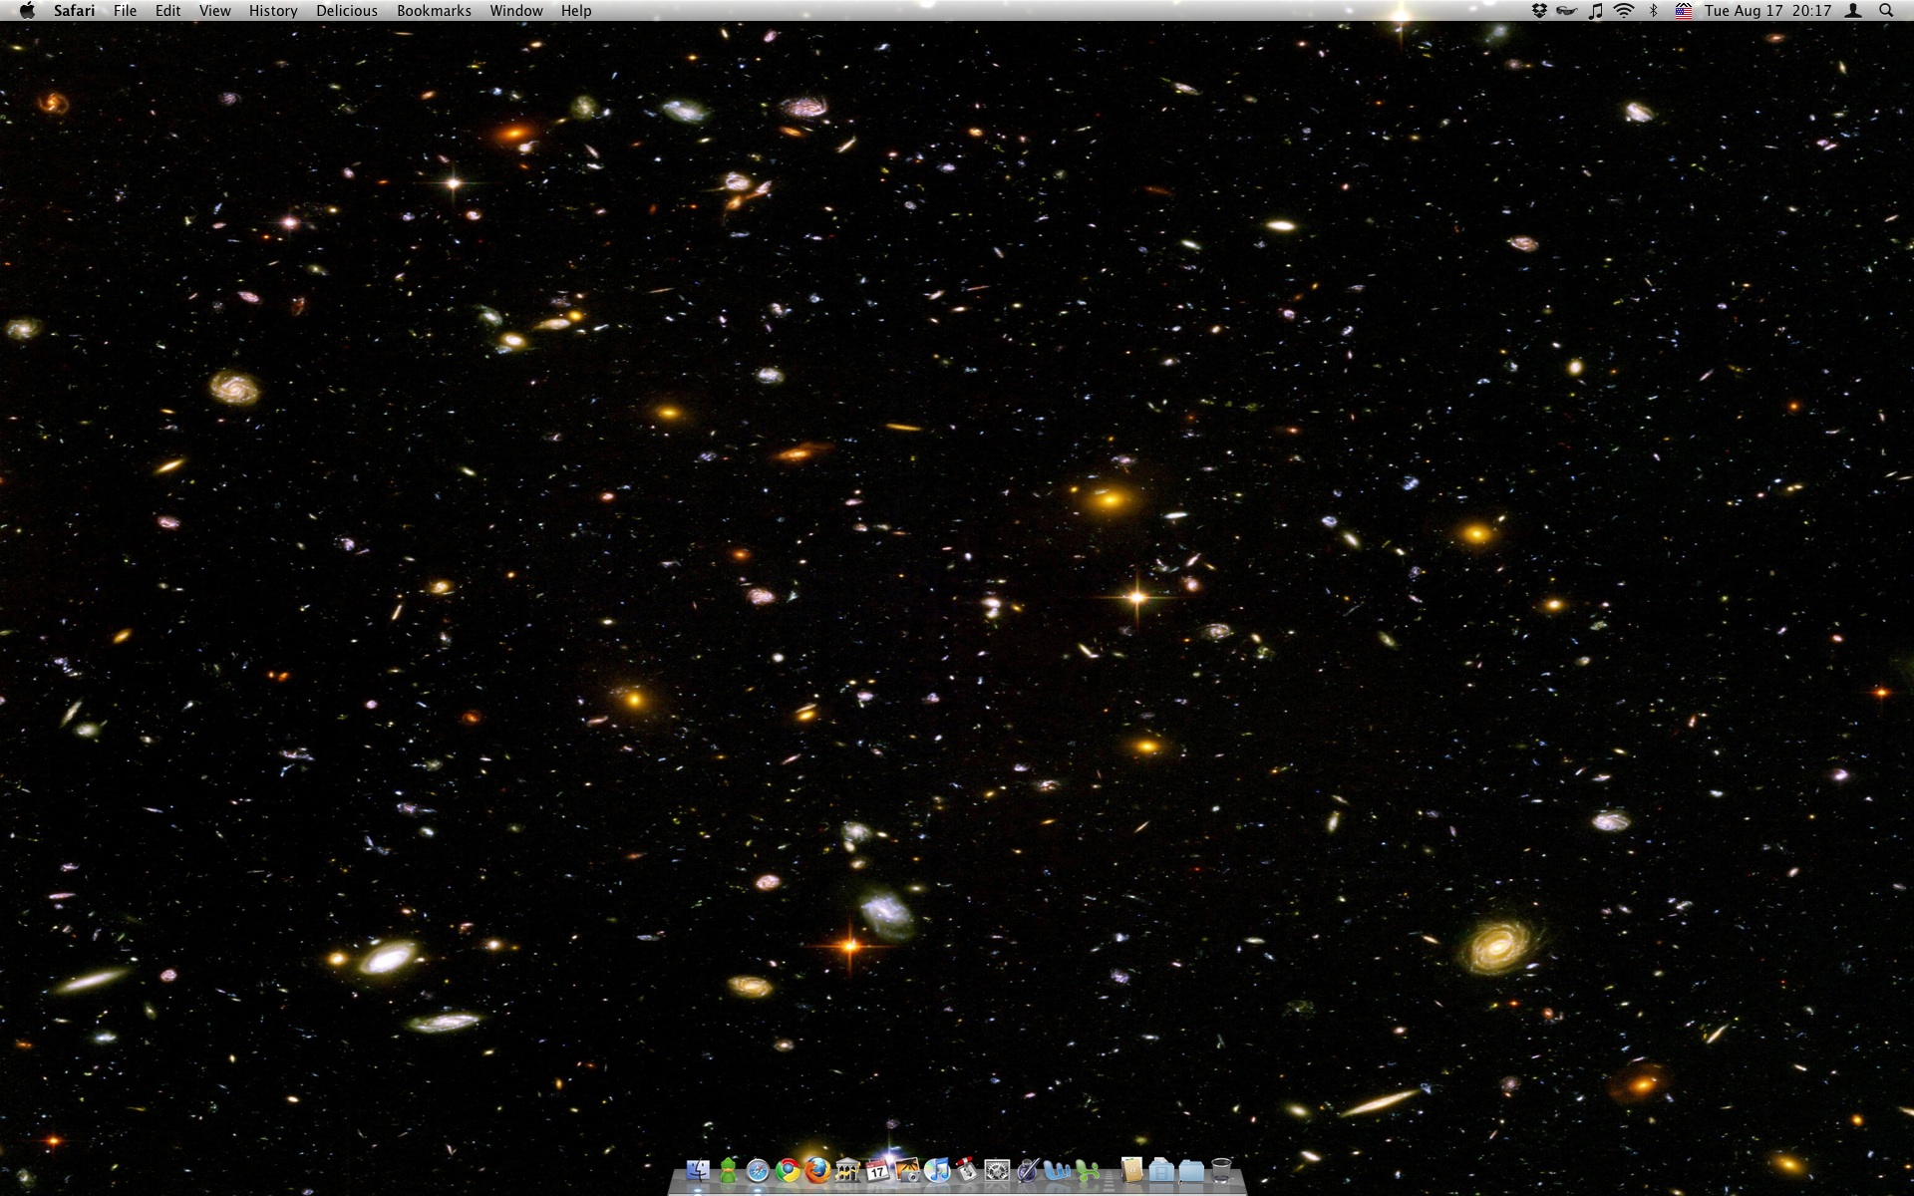Open System Preferences gear icon in Dock
1914x1196 pixels.
[997, 1170]
